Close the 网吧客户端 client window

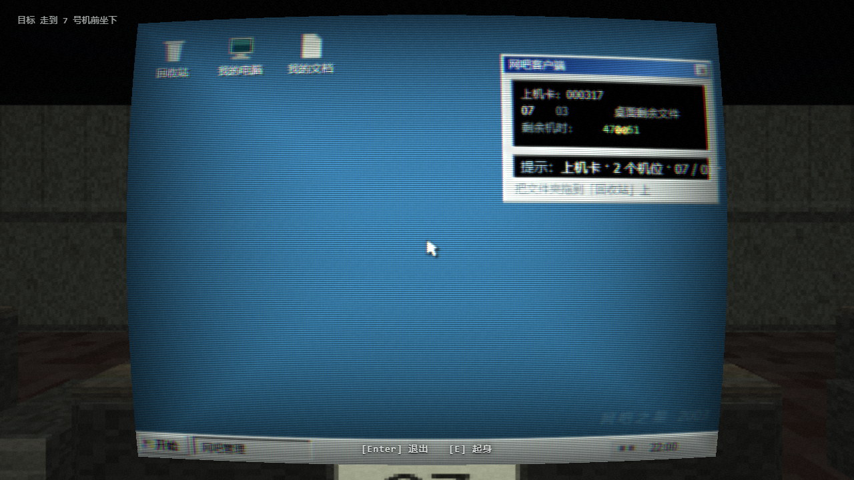coord(701,69)
